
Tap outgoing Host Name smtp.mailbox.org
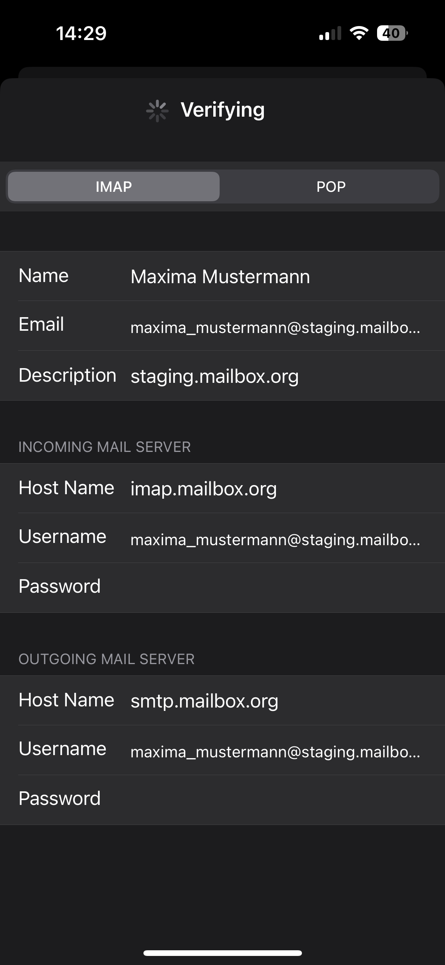click(222, 700)
